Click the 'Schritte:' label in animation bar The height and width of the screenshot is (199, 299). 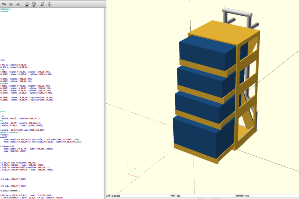point(240,196)
